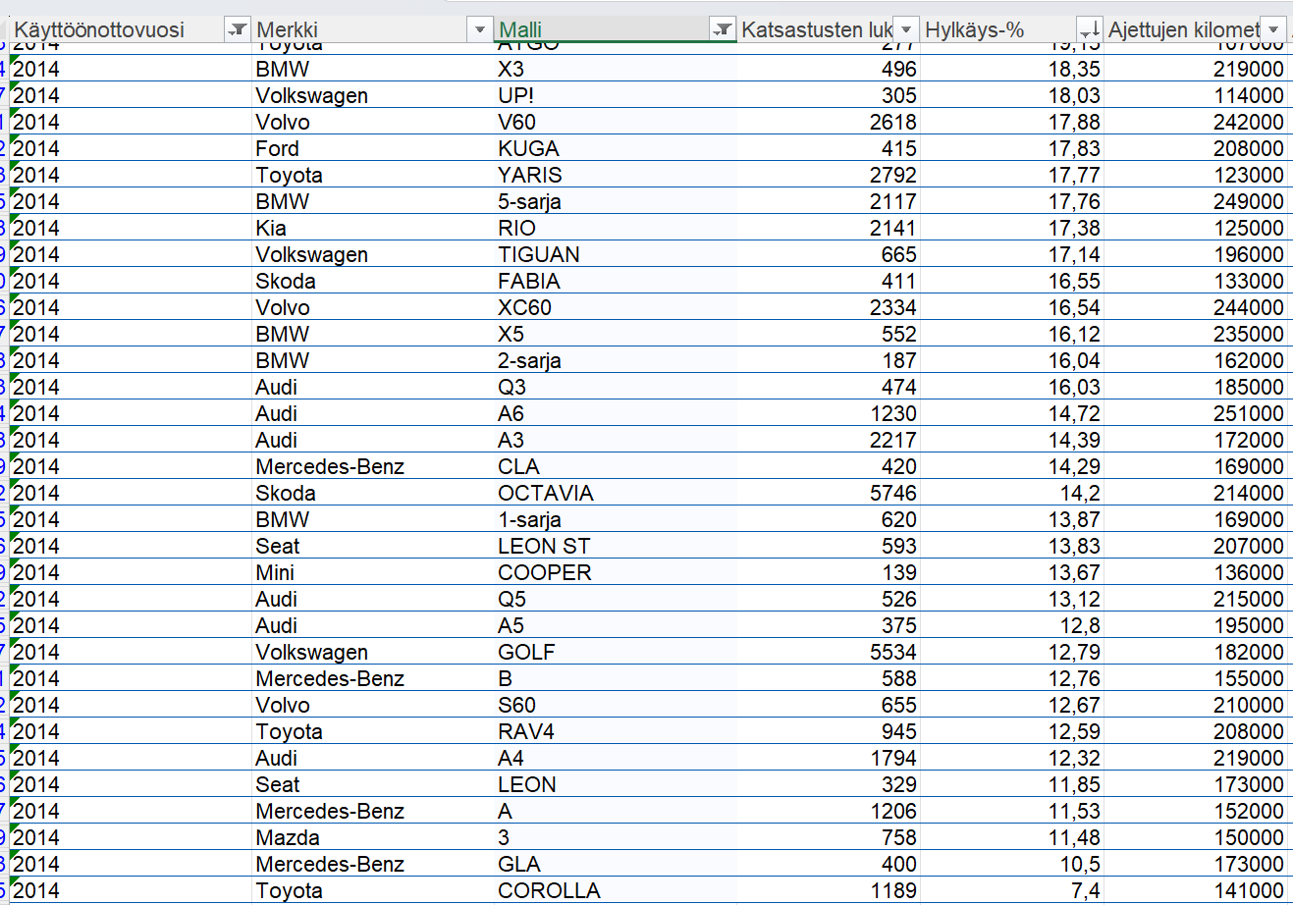Expand the Ajettujen kilomet column dropdown
The width and height of the screenshot is (1293, 905).
(1272, 29)
